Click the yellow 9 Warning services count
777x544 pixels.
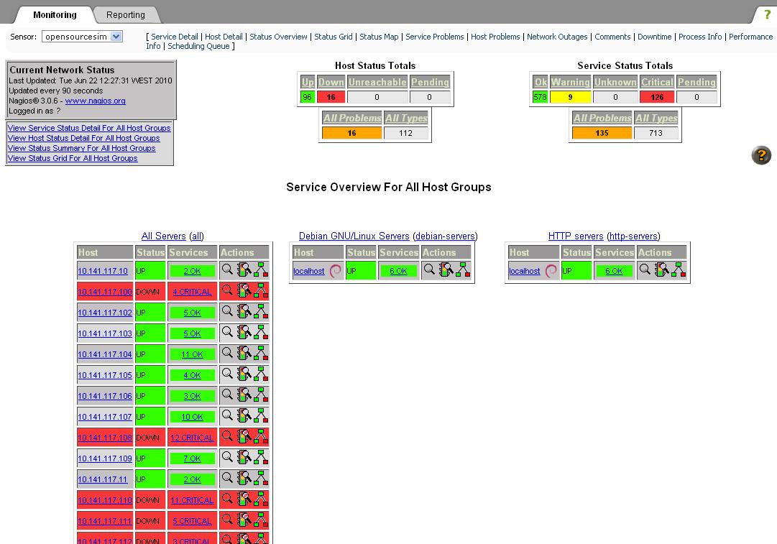[570, 97]
